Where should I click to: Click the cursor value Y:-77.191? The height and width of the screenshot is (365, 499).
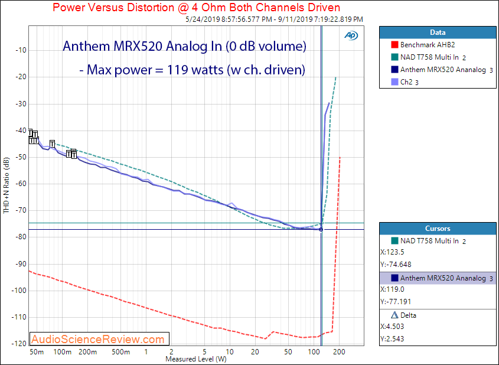point(396,302)
